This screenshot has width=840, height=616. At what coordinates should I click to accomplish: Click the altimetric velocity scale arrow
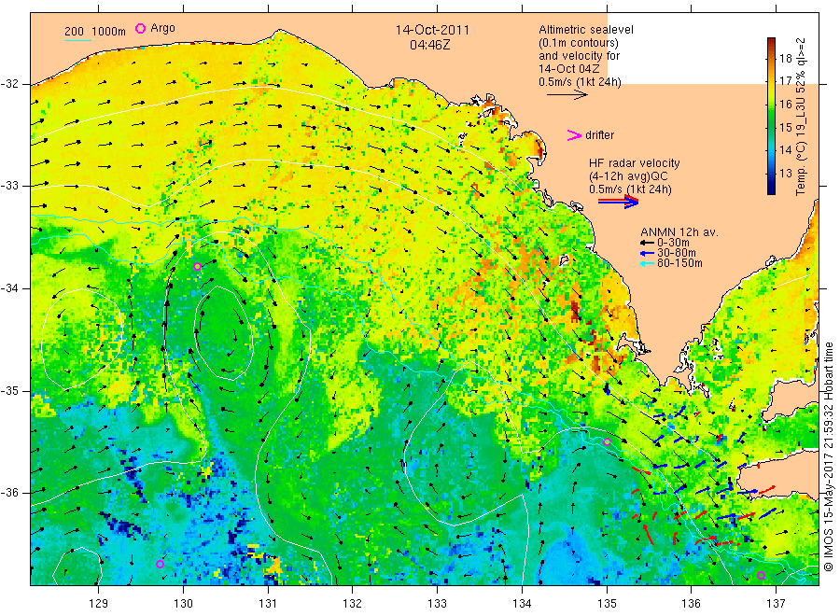point(567,95)
